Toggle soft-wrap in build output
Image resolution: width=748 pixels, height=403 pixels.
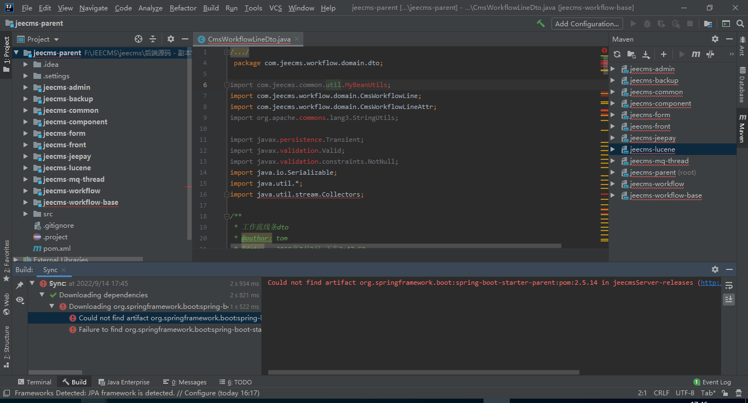click(729, 285)
